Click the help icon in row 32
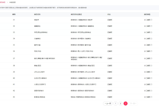The width and height of the screenshot is (159, 110). [x=151, y=26]
